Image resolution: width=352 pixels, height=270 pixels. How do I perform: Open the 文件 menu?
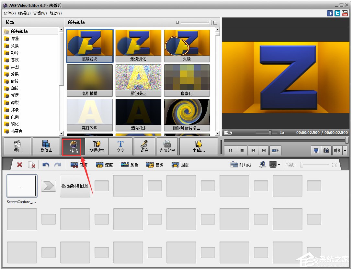point(9,13)
